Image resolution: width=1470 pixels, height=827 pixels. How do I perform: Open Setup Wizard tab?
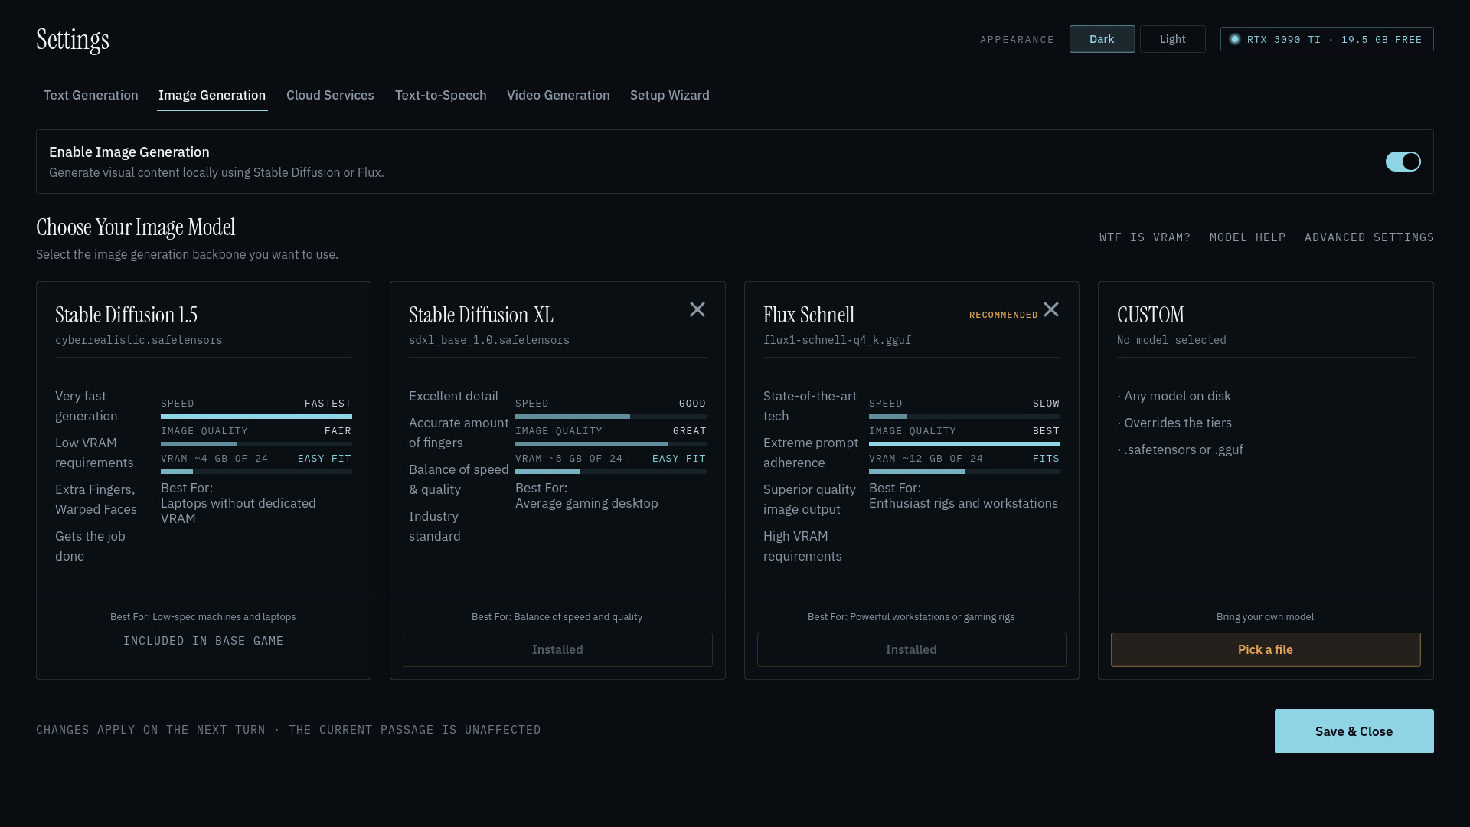670,95
